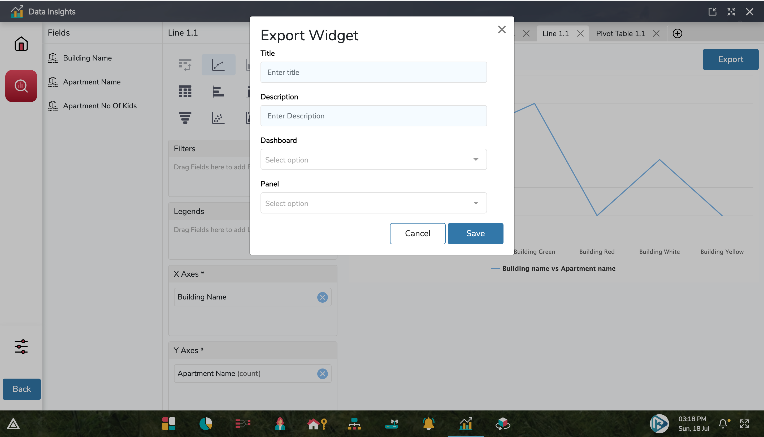Toggle the add new tab plus button
Viewport: 764px width, 437px height.
coord(678,33)
